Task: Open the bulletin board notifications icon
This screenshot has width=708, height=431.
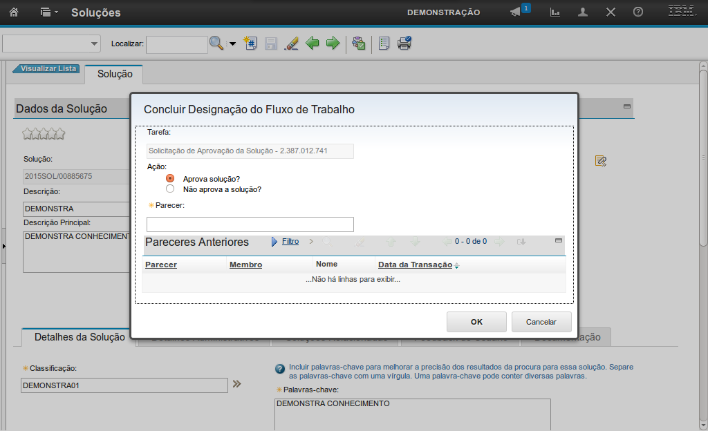Action: 516,12
